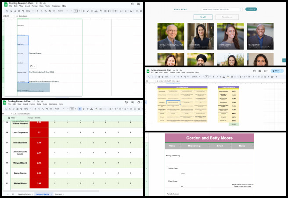Toggle italic in the Grading Rubric window toolbar
Screen dimensions: 288x198
[217, 77]
